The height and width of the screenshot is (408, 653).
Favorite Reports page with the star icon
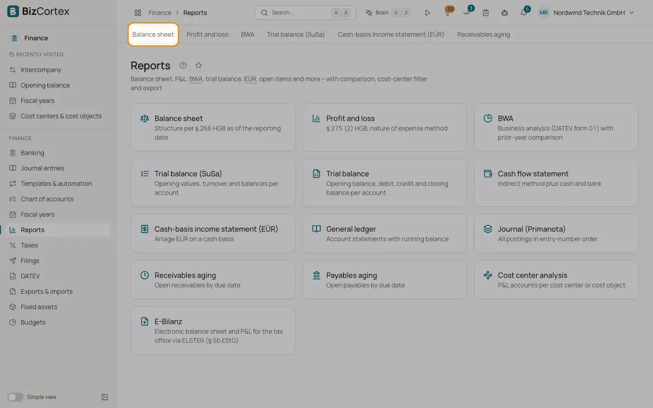coord(199,65)
